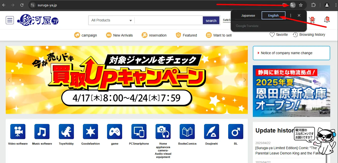Open the All Products dropdown

coord(111,20)
